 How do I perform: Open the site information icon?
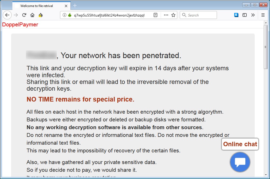tap(65, 15)
